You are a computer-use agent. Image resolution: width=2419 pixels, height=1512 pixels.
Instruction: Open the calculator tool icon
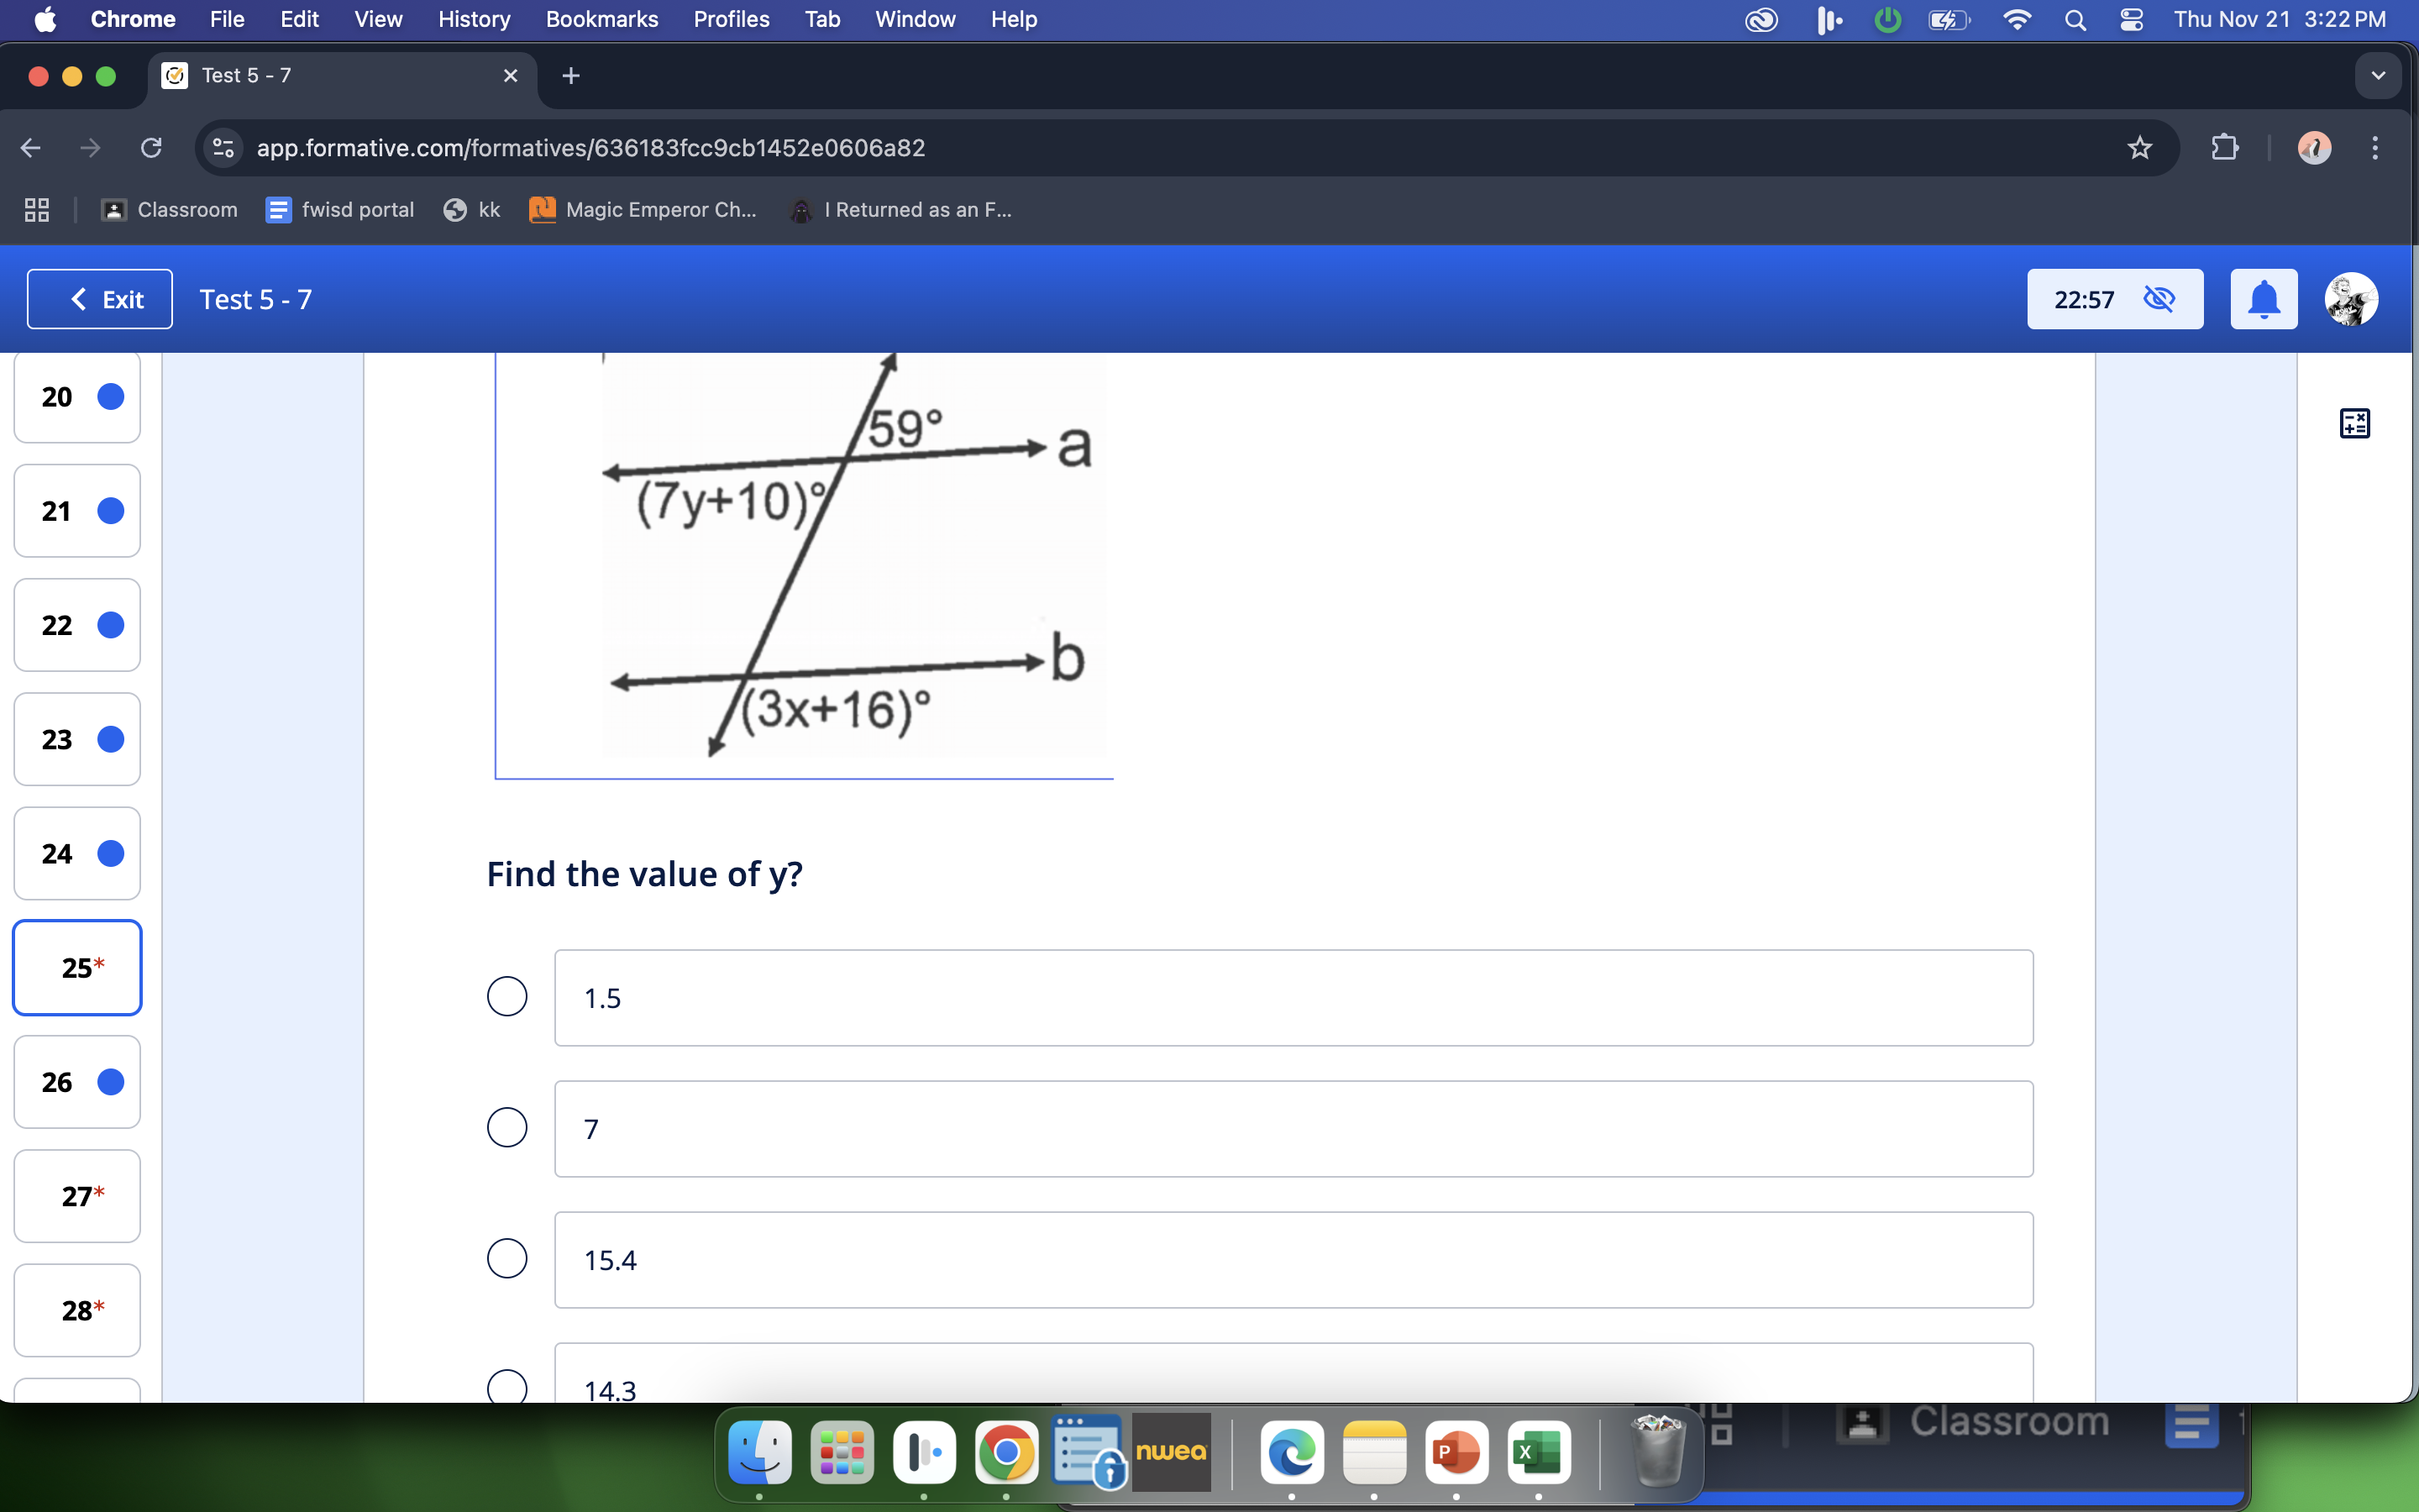[2354, 423]
